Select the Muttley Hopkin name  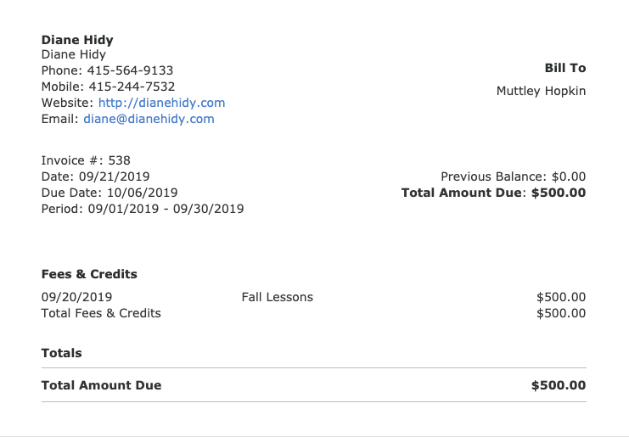(x=542, y=91)
